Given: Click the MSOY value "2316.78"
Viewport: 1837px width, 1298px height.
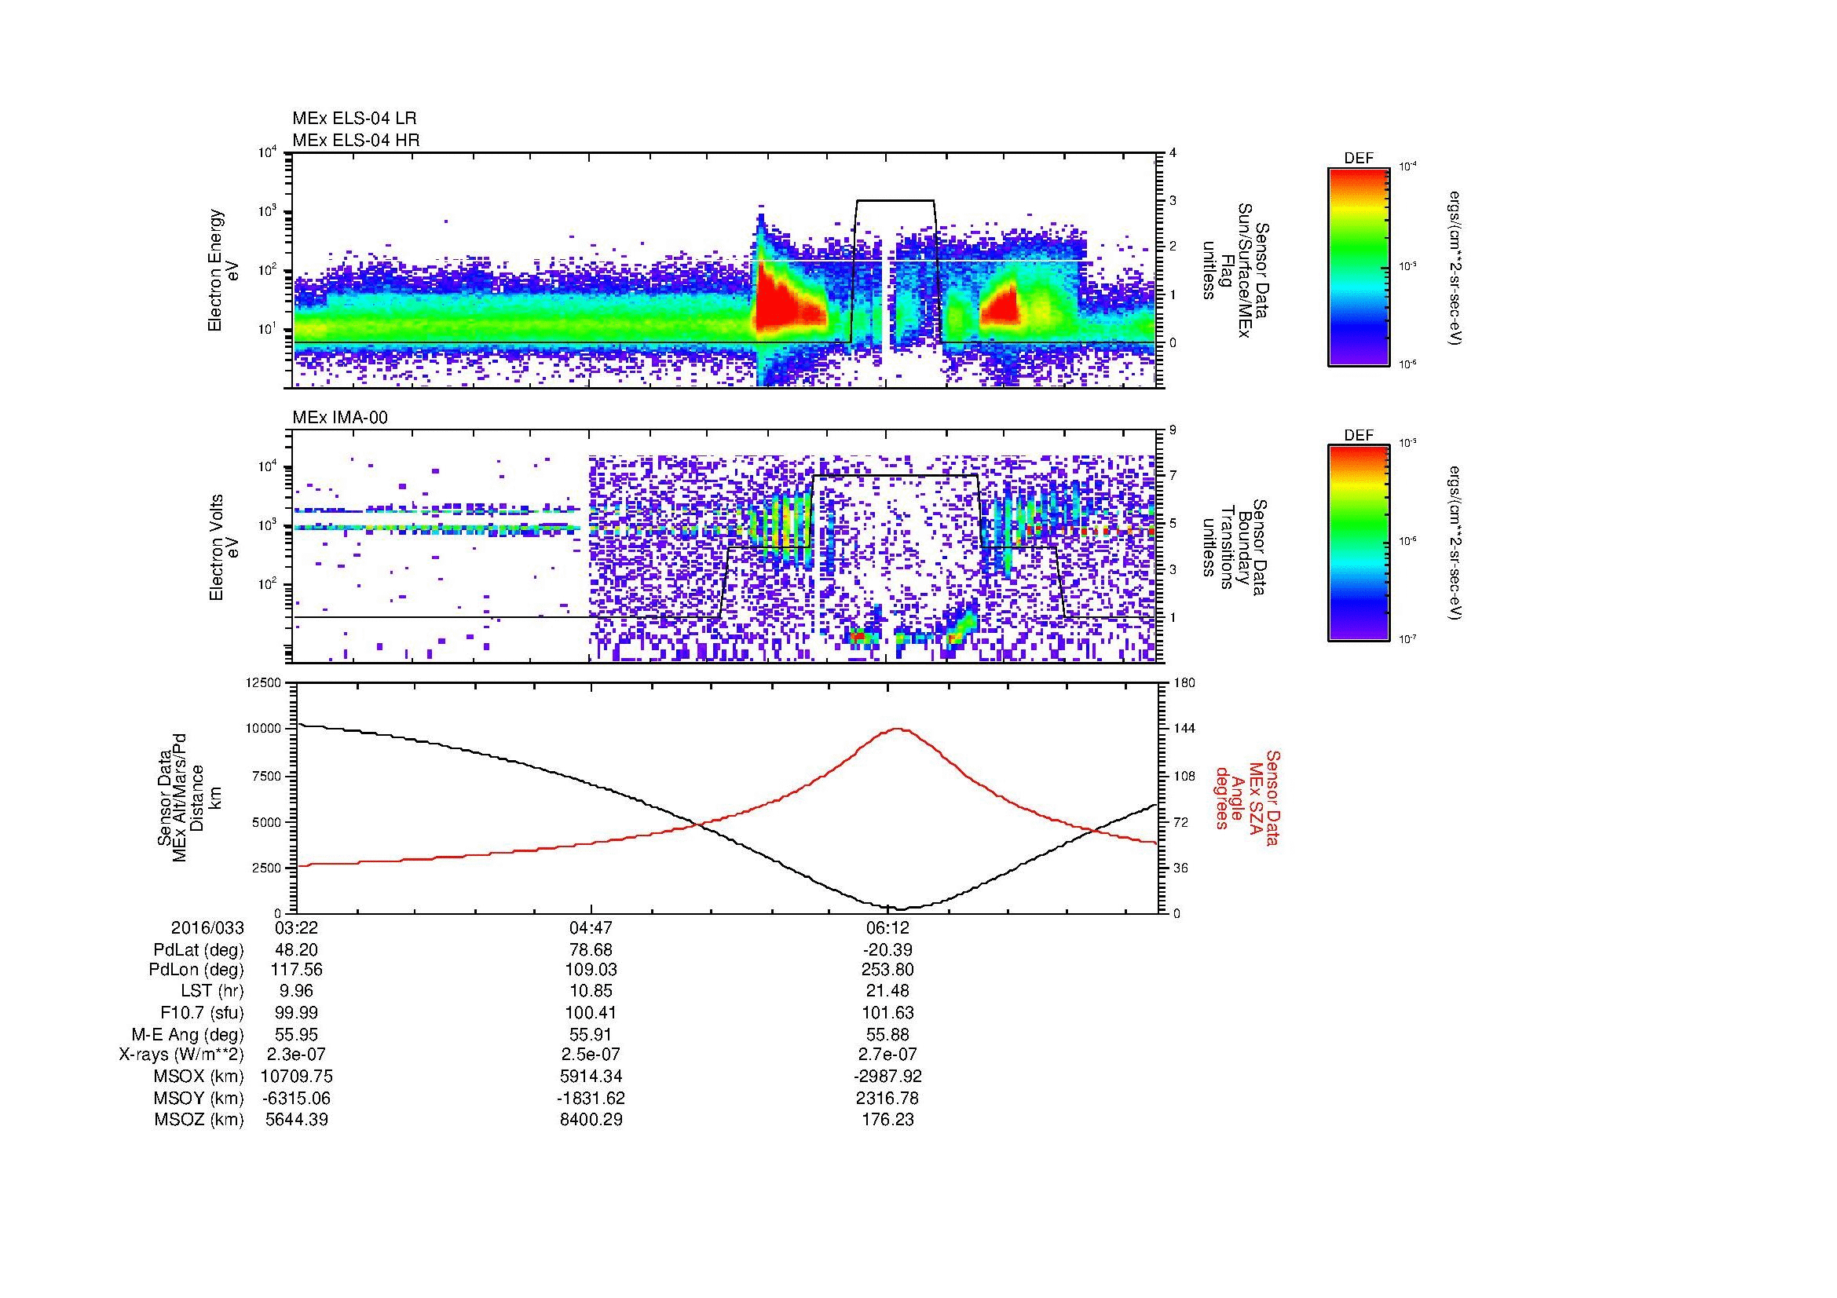Looking at the screenshot, I should [x=888, y=1098].
